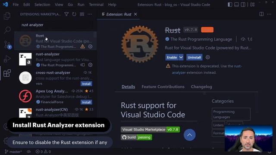Install the Apex Log Analyzer extension

(x=86, y=102)
